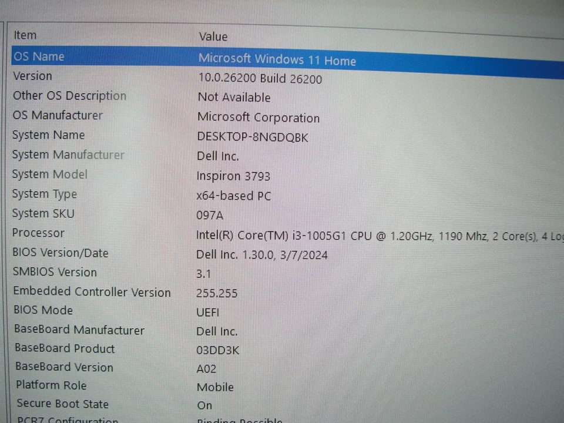Select the SMBIOS Version row label
The image size is (564, 423).
[55, 272]
